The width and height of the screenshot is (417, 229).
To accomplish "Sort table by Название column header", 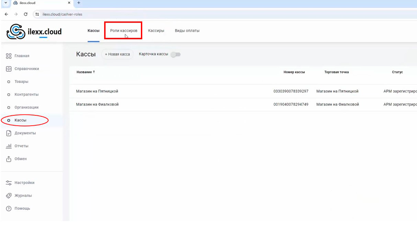I will [x=85, y=72].
